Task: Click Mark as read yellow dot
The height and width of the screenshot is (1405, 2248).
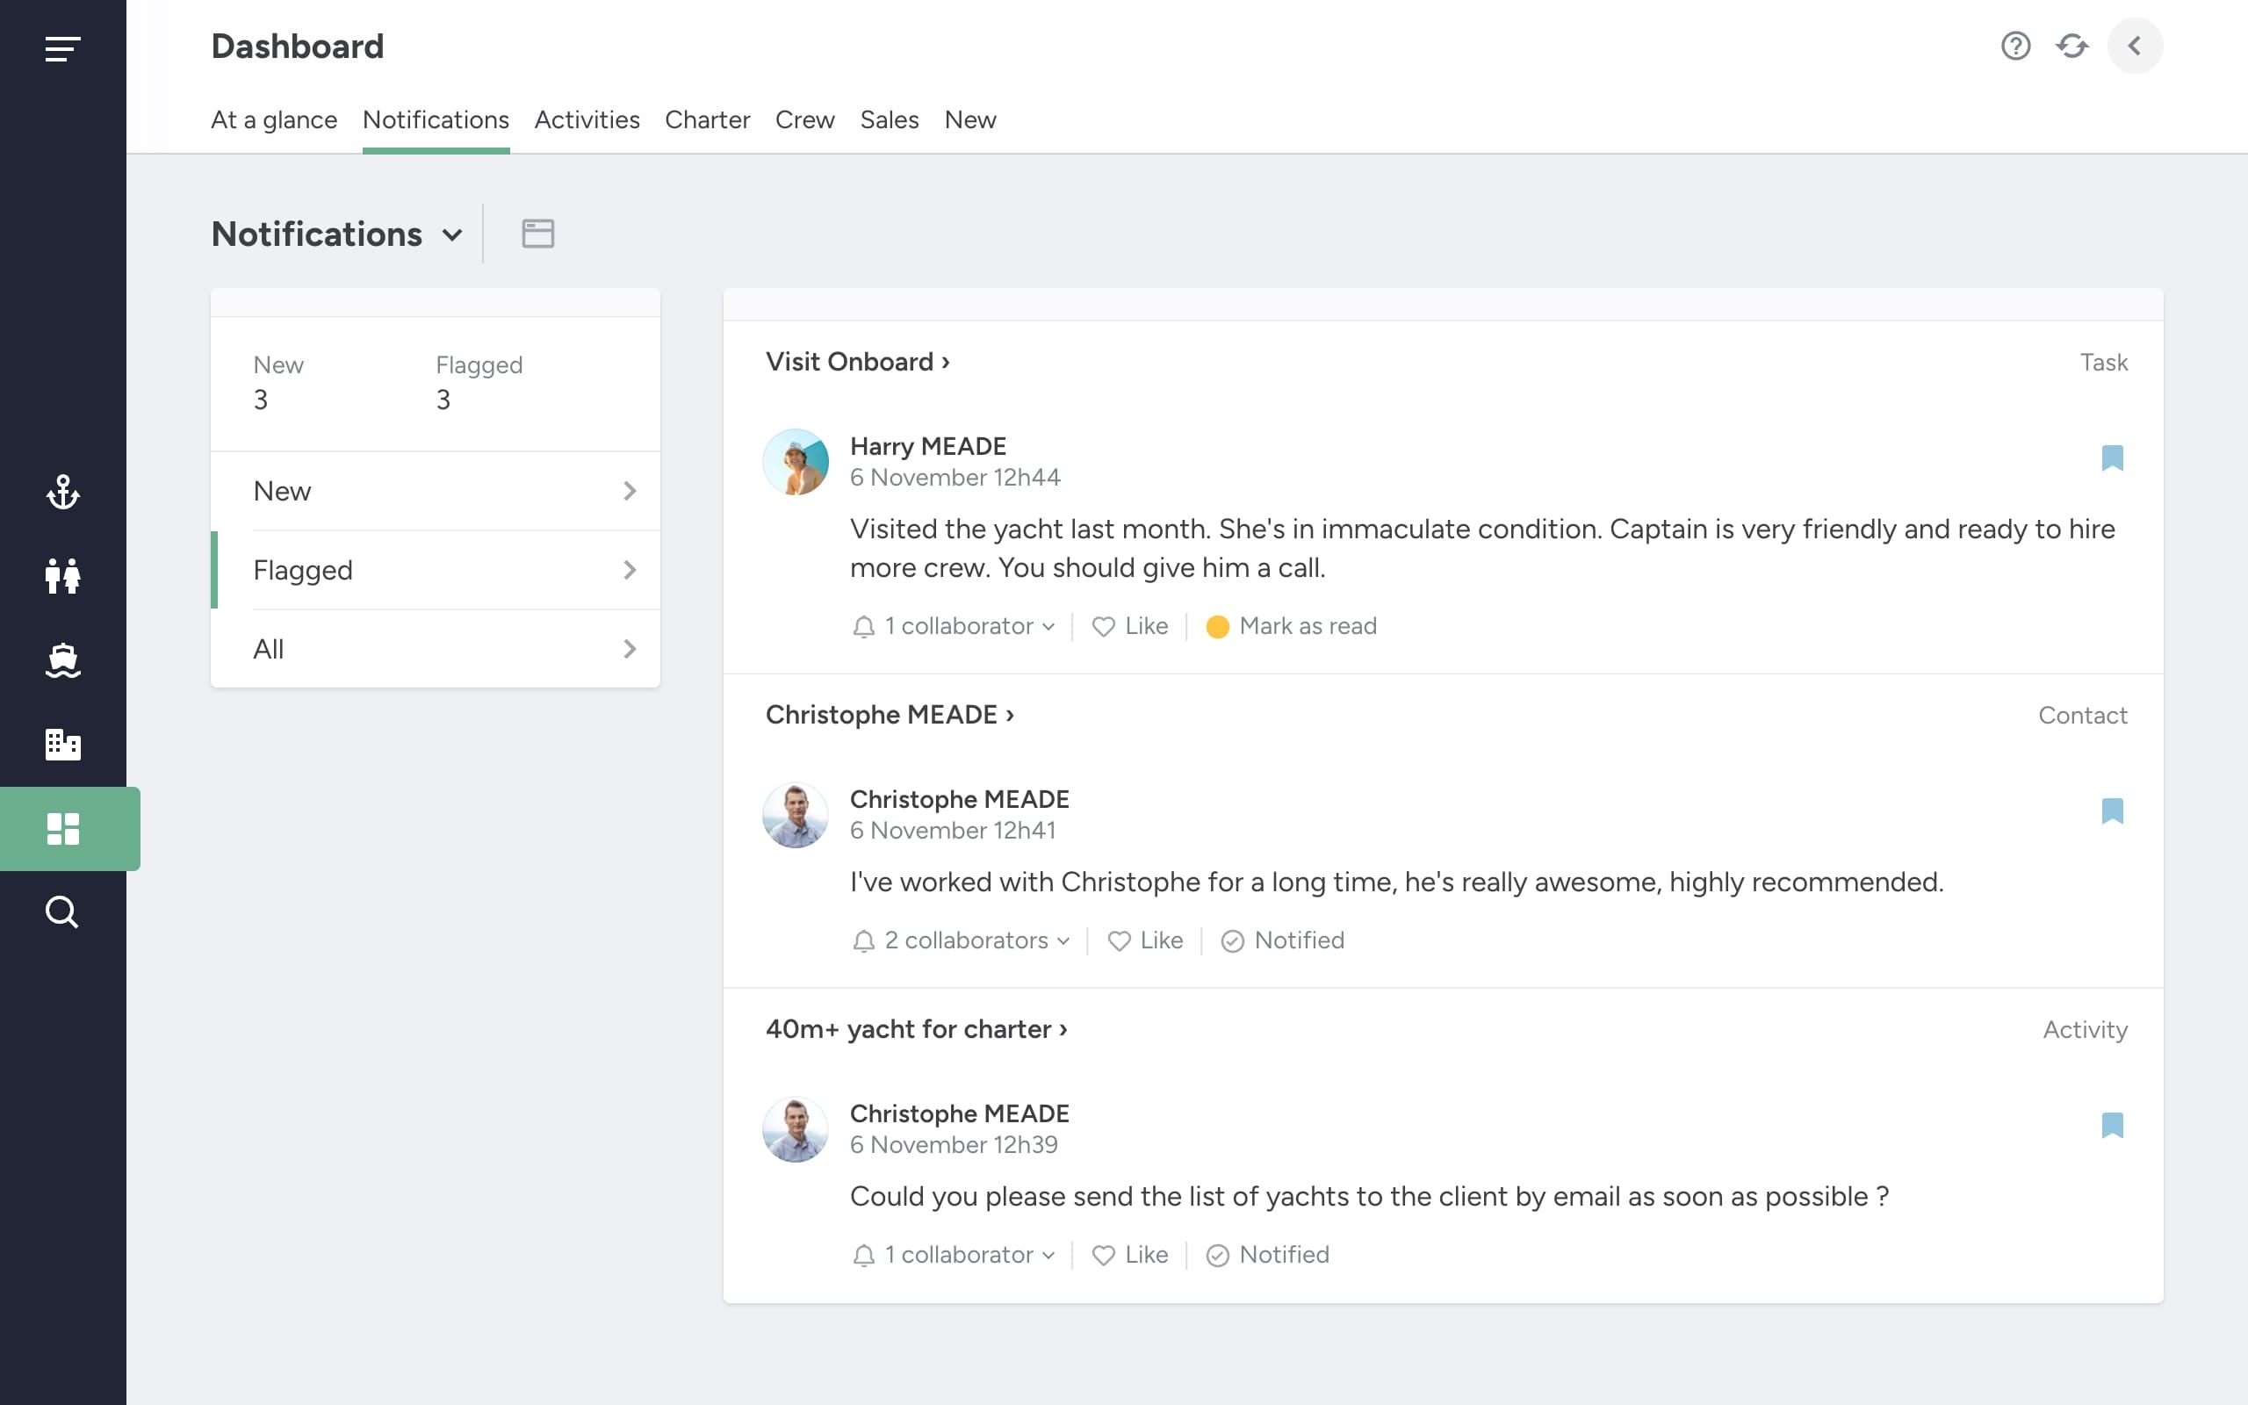Action: click(x=1217, y=626)
